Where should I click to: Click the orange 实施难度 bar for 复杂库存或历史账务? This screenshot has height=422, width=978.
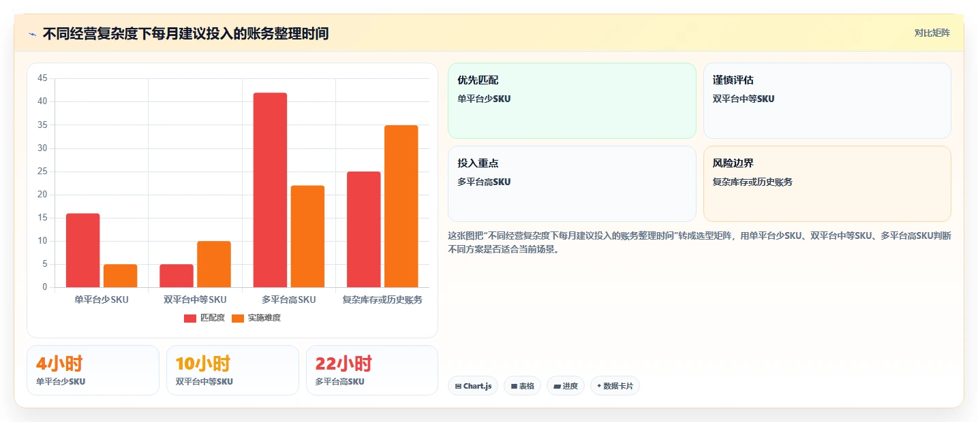click(x=401, y=206)
